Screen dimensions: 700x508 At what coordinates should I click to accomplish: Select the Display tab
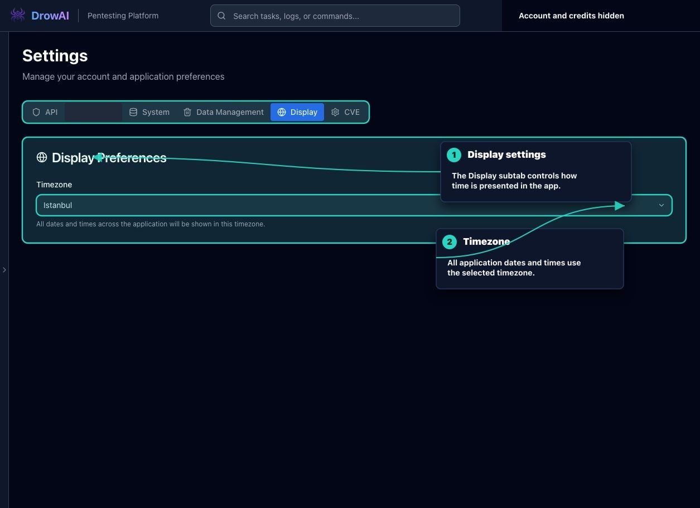297,112
